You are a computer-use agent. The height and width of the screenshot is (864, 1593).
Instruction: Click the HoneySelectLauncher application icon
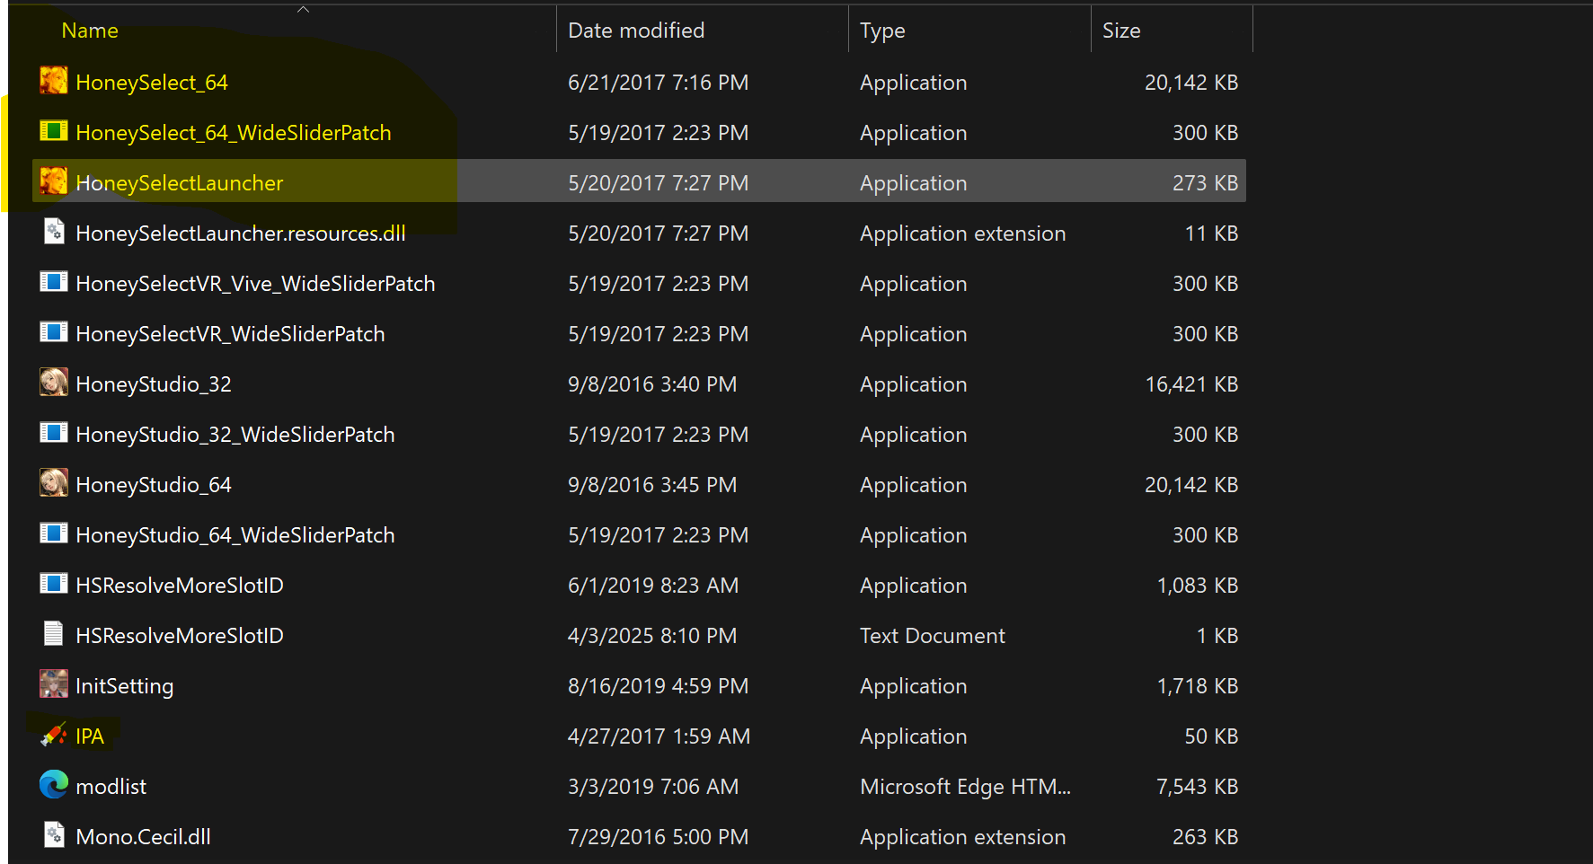(54, 181)
